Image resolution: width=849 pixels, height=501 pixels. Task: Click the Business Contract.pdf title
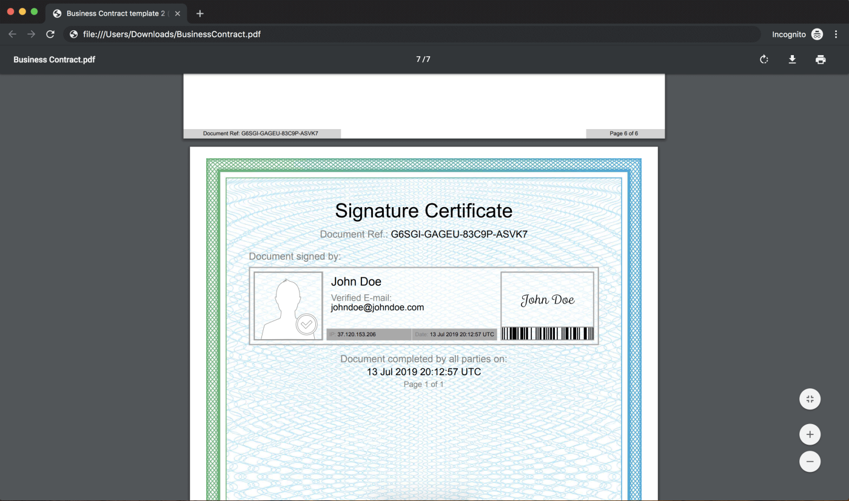click(55, 59)
